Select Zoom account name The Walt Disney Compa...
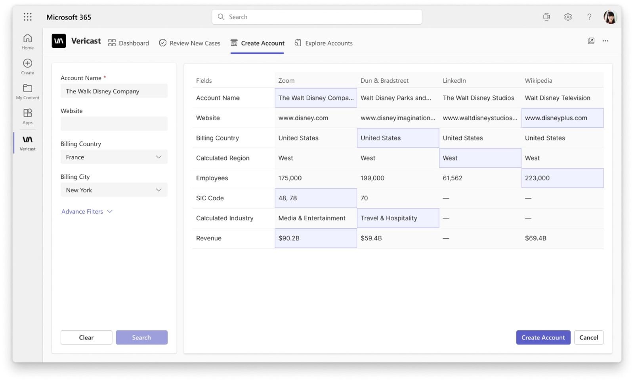Screen dimensions: 634x381 (x=316, y=98)
